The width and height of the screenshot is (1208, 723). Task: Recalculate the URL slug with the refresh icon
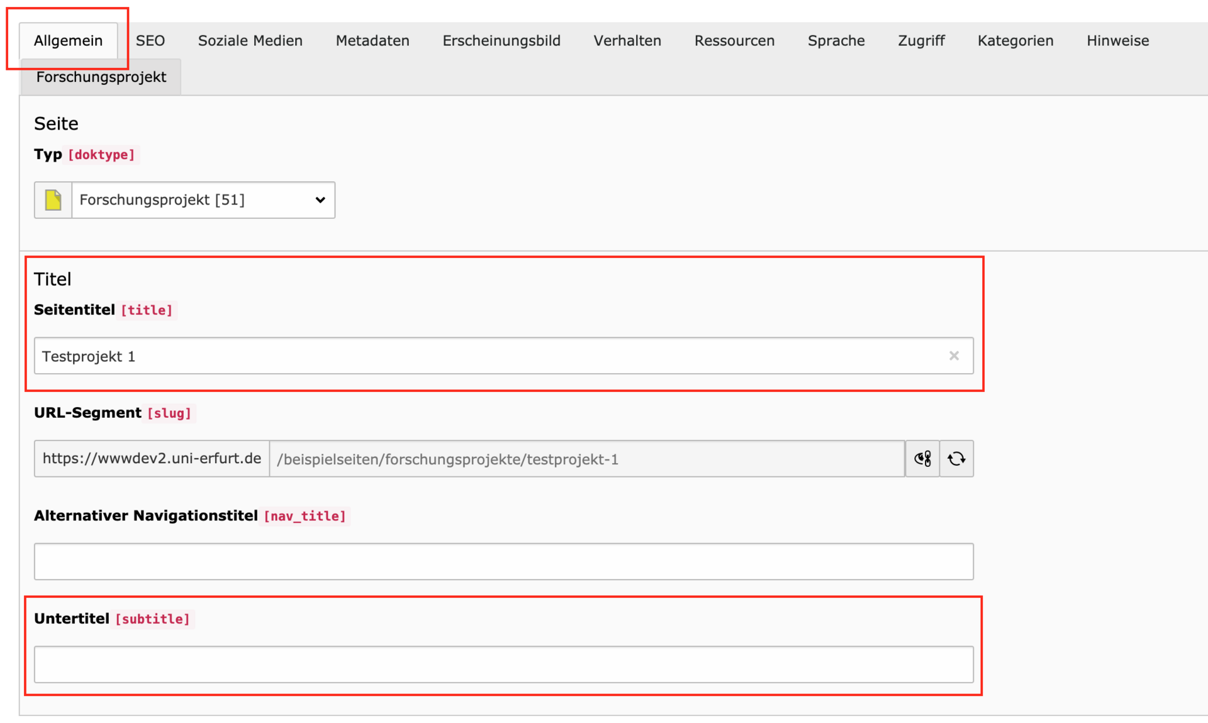click(956, 459)
